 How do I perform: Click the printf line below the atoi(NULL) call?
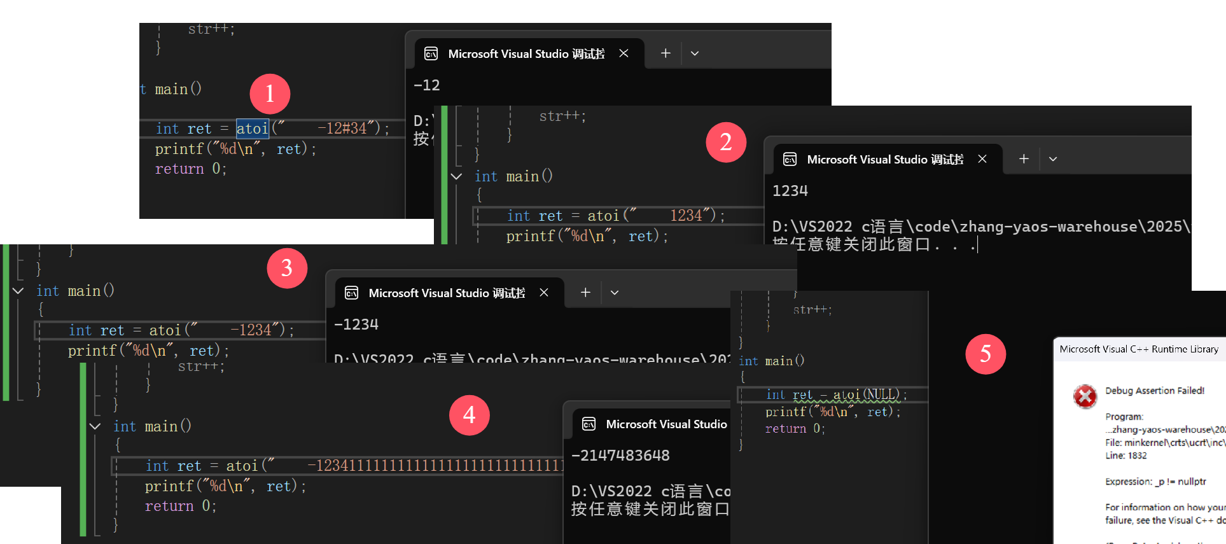[x=833, y=412]
